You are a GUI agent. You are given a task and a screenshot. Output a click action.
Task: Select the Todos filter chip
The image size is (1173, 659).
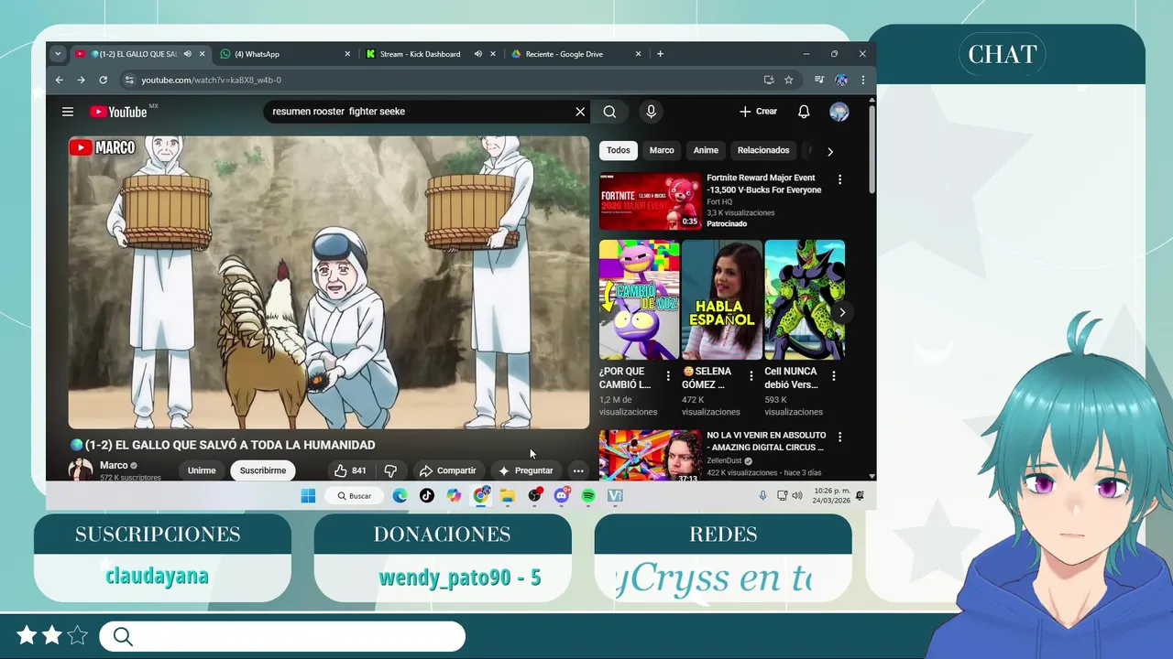click(x=619, y=150)
